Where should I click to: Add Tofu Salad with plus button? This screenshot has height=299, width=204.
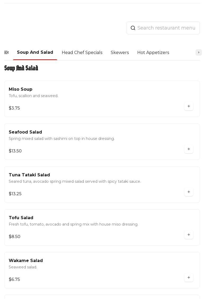click(189, 235)
